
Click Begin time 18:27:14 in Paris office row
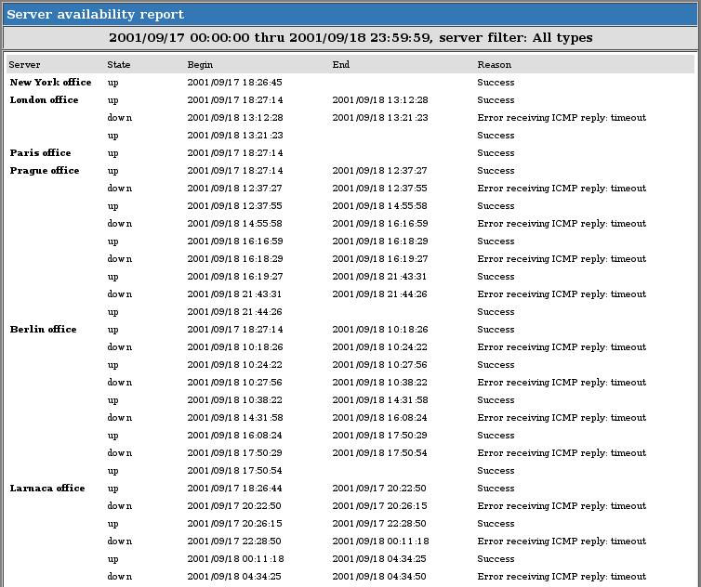235,152
